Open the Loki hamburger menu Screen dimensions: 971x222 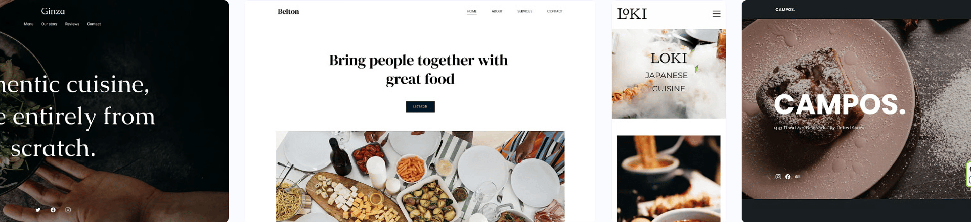point(716,14)
